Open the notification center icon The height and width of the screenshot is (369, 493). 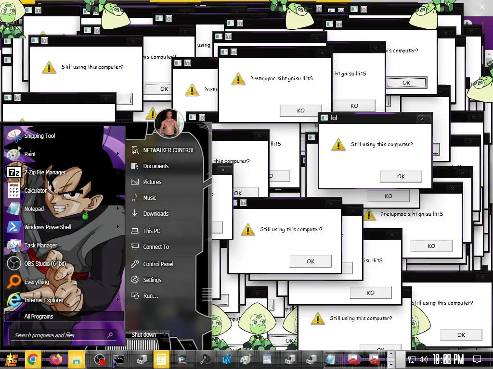coord(477,359)
